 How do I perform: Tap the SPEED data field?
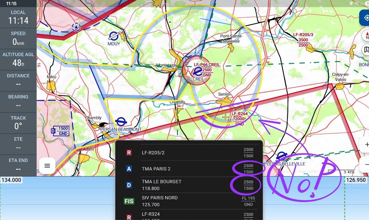(x=18, y=38)
